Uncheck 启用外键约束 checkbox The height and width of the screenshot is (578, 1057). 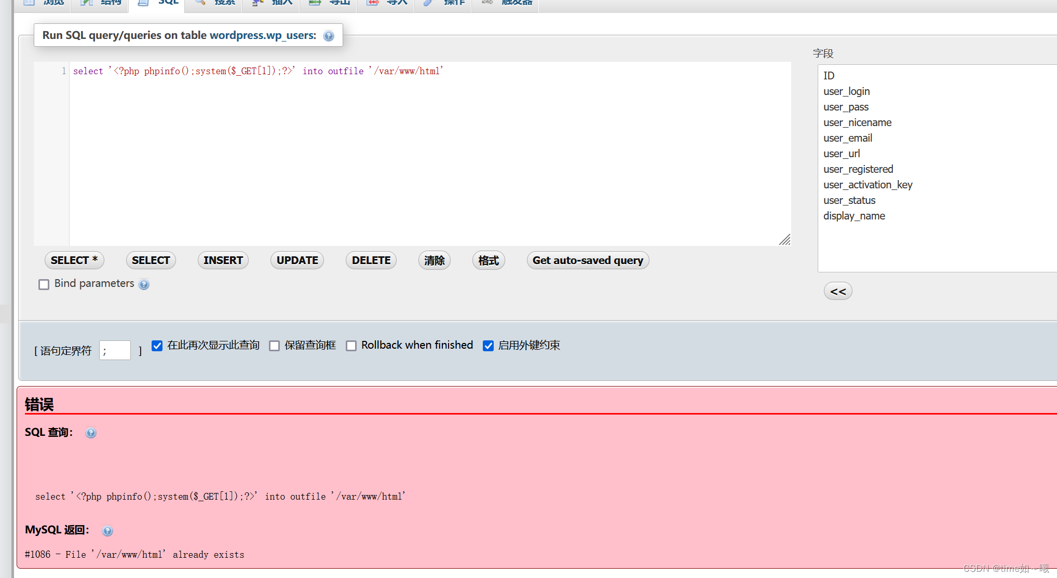pyautogui.click(x=488, y=346)
